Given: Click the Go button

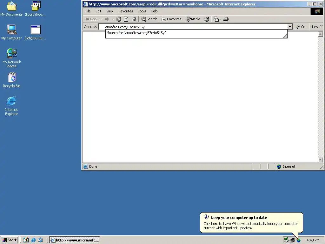Looking at the screenshot, I should tap(301, 27).
